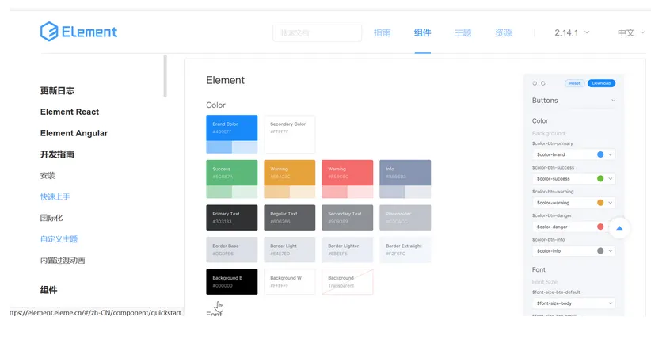Collapse the Buttons section chevron
The height and width of the screenshot is (347, 651).
pyautogui.click(x=613, y=101)
